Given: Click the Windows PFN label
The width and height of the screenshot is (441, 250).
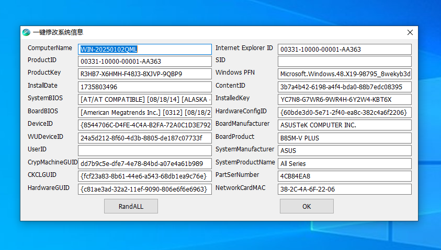Looking at the screenshot, I should coord(235,73).
